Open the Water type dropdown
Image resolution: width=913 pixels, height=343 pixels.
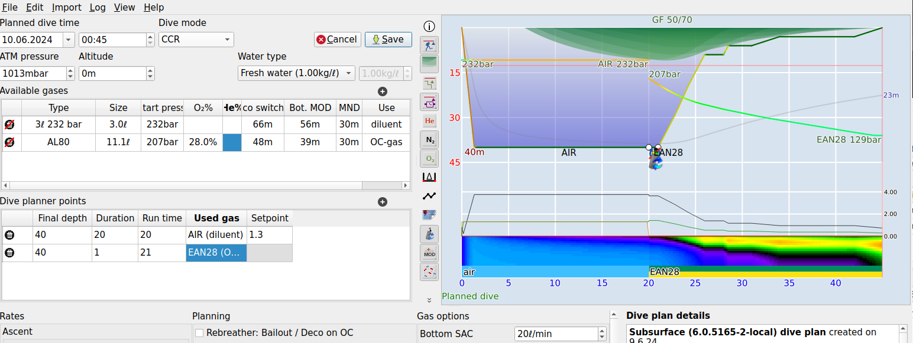(296, 73)
